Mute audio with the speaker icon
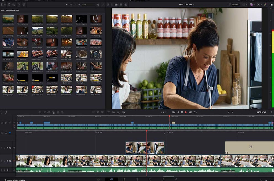 (272, 5)
